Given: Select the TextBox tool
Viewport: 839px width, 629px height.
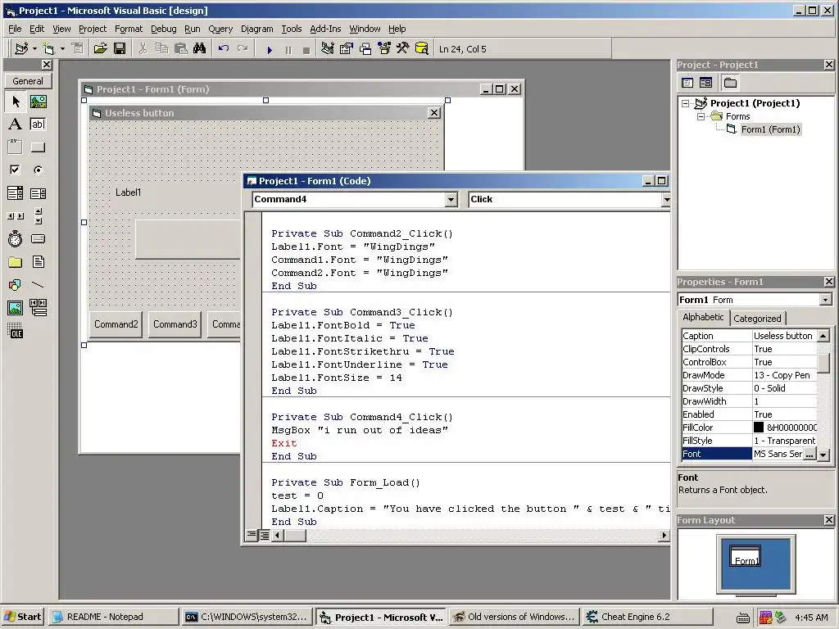Looking at the screenshot, I should tap(38, 124).
